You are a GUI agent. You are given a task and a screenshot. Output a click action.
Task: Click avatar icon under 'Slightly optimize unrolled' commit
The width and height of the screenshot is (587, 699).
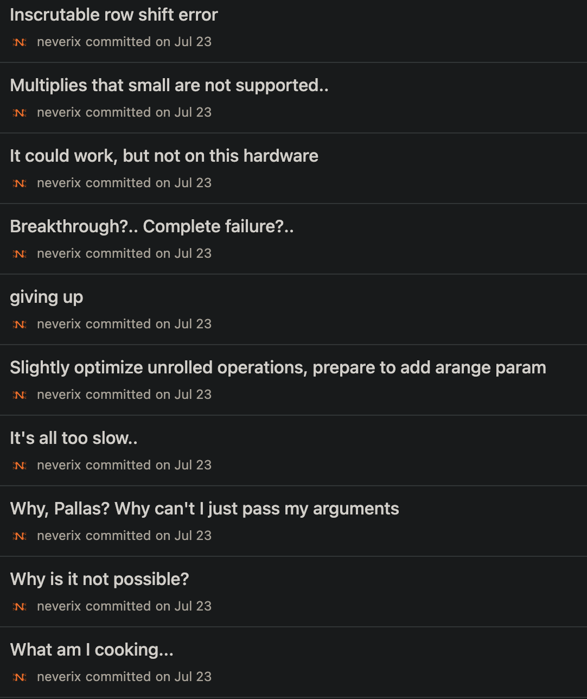pos(20,395)
